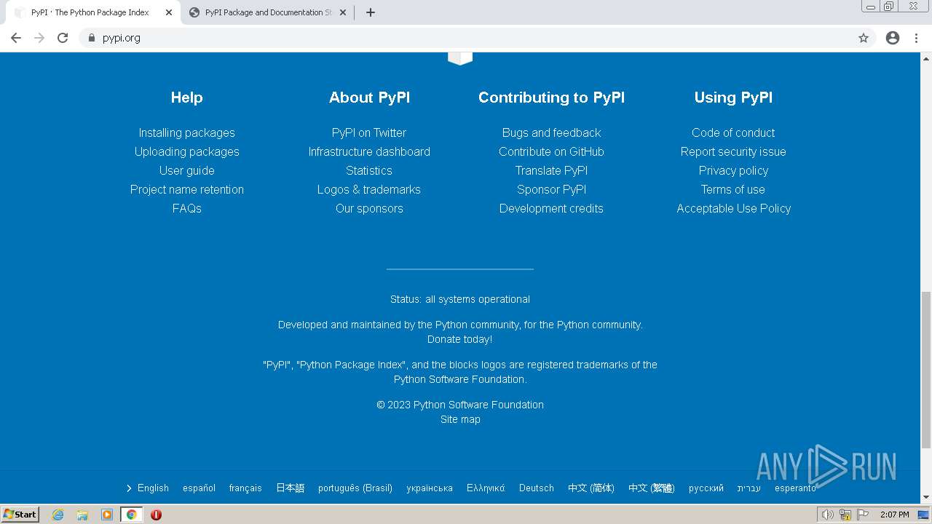
Task: Click the page vertical scrollbar thumb
Action: tap(926, 370)
